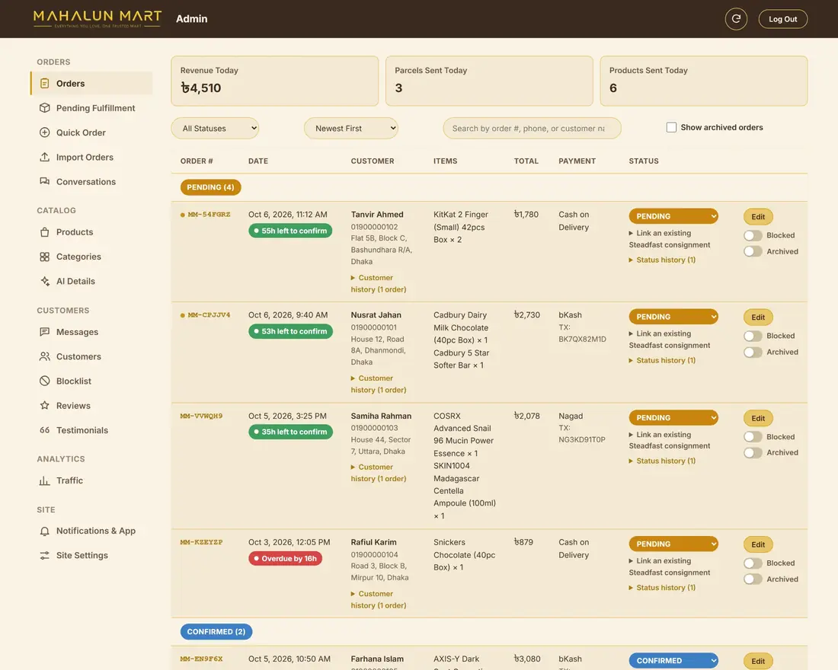
Task: Click the Mahalun Mart logo
Action: (x=98, y=19)
